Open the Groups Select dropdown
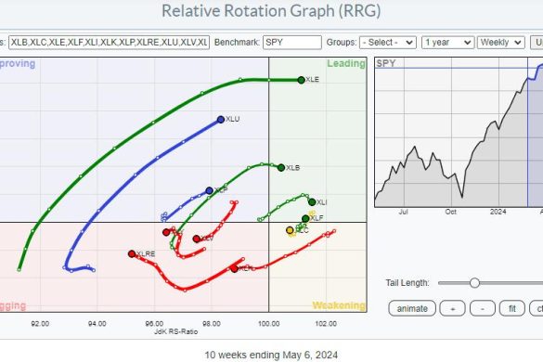 pos(387,43)
